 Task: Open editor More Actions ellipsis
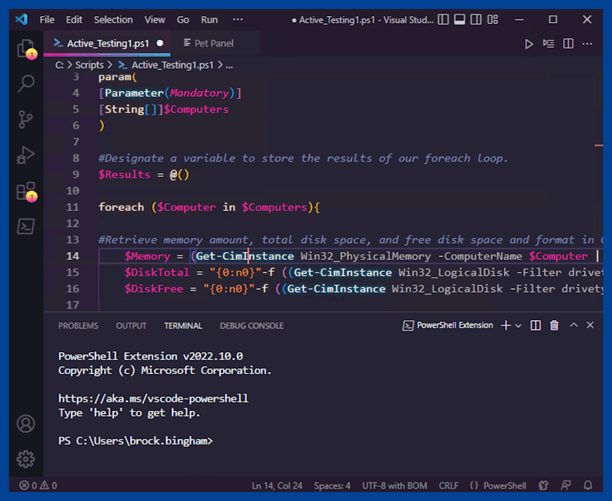coord(587,44)
